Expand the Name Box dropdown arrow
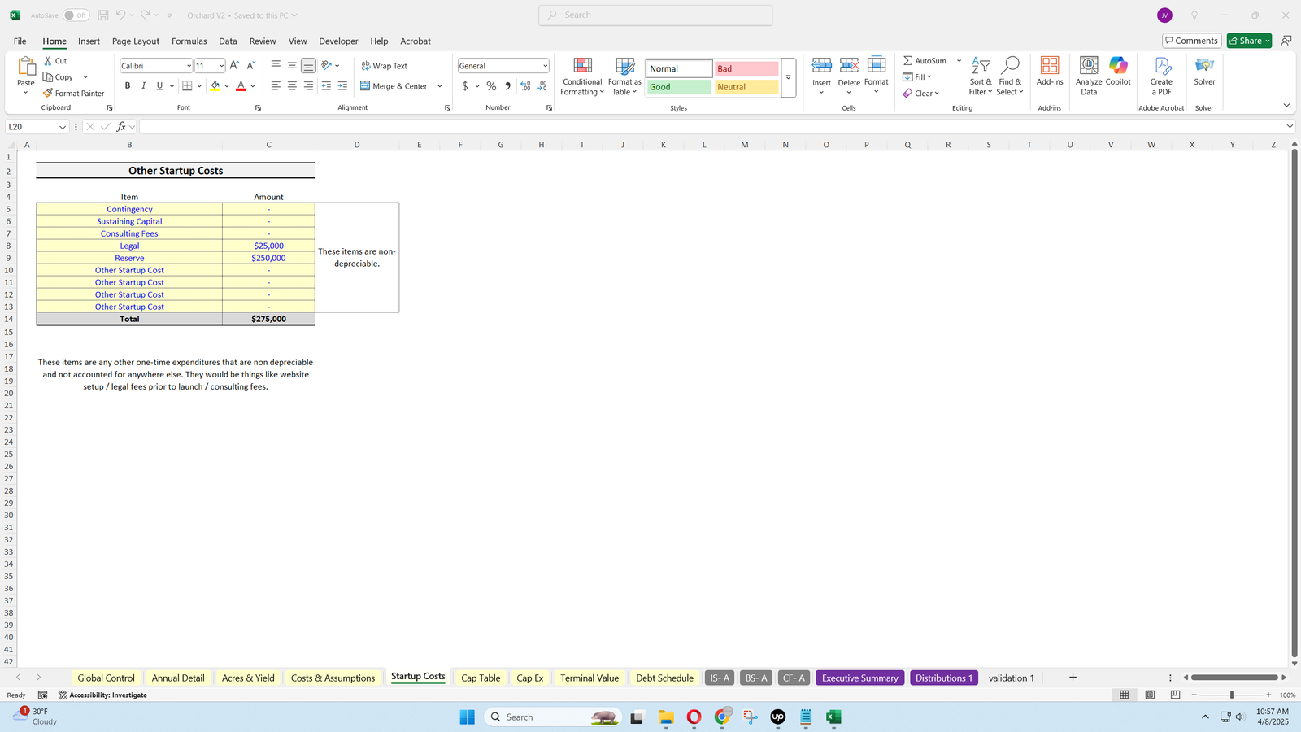The image size is (1301, 732). (62, 127)
